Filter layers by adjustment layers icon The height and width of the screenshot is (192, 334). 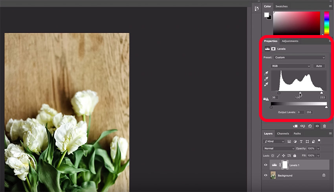tap(294, 141)
